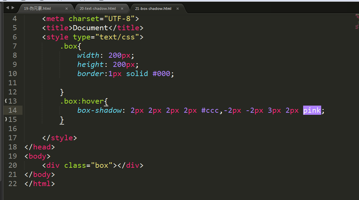The image size is (359, 200).
Task: Click the opening <body> tag
Action: 37,156
